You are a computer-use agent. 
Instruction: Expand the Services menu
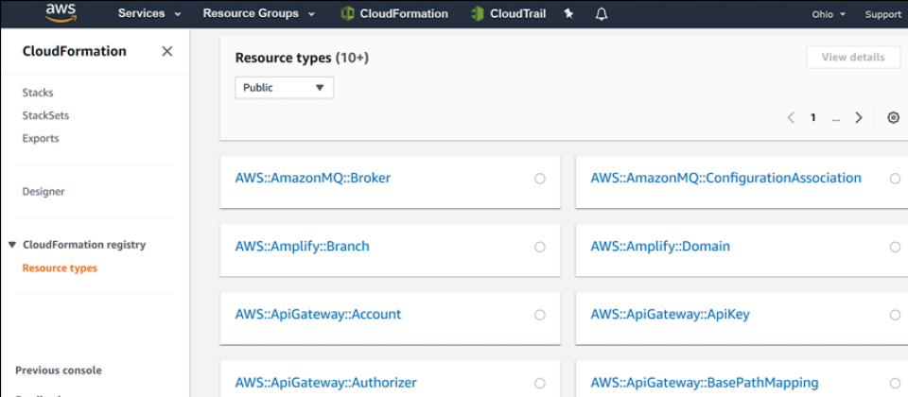click(149, 14)
